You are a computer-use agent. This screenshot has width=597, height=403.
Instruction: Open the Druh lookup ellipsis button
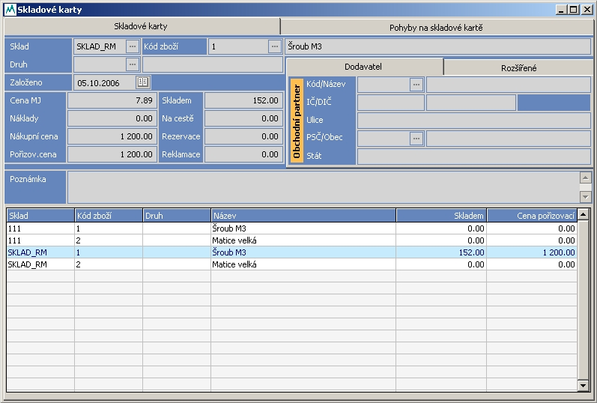point(133,64)
